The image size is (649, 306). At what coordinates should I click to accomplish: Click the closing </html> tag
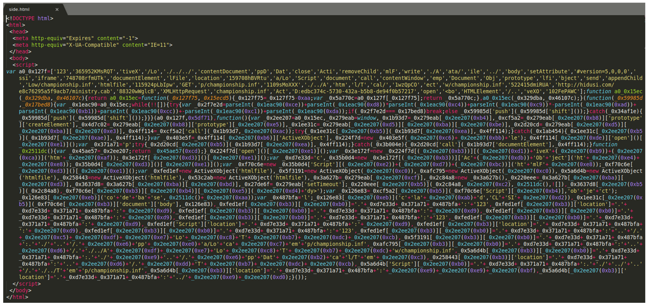click(x=17, y=296)
